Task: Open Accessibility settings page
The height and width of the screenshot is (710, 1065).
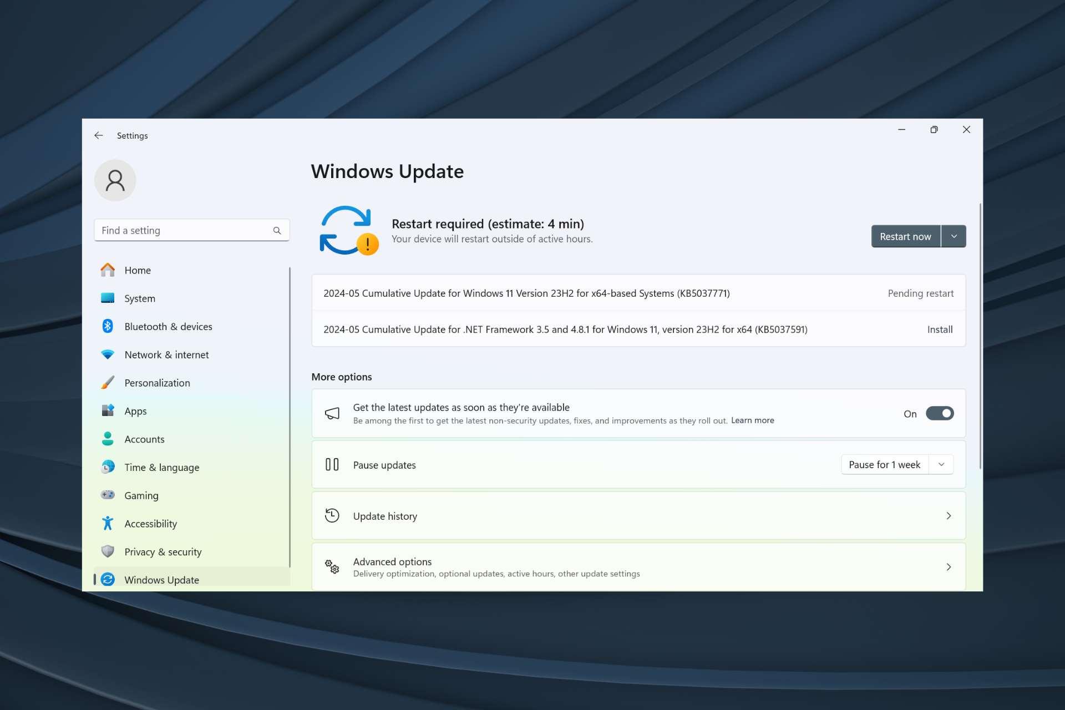Action: coord(192,524)
